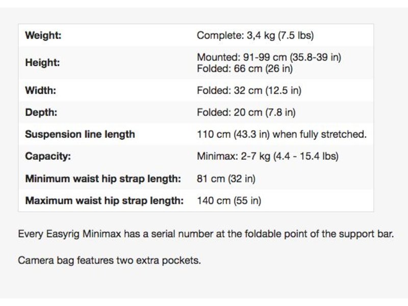Click Suspension line length label

click(x=80, y=134)
